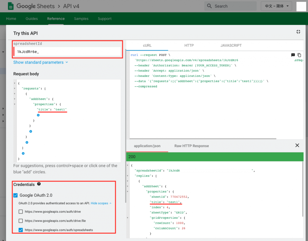This screenshot has width=308, height=241.
Task: Open the Samples nav item
Action: pos(81,19)
